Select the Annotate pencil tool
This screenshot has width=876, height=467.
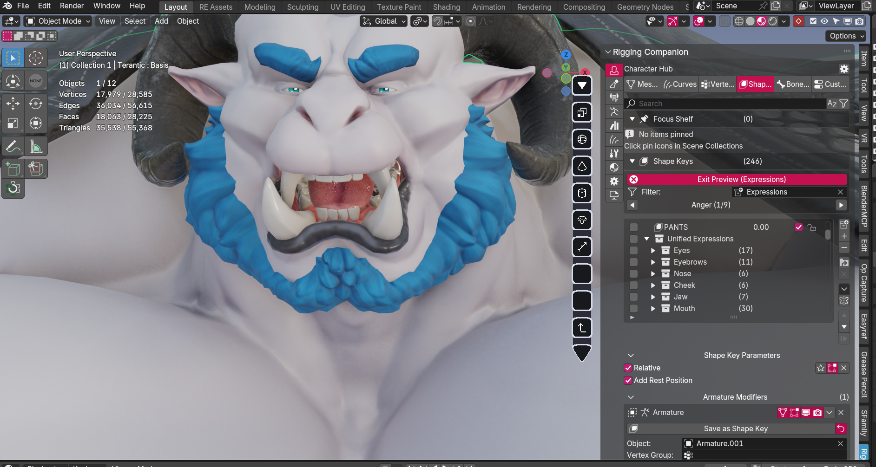pos(13,147)
